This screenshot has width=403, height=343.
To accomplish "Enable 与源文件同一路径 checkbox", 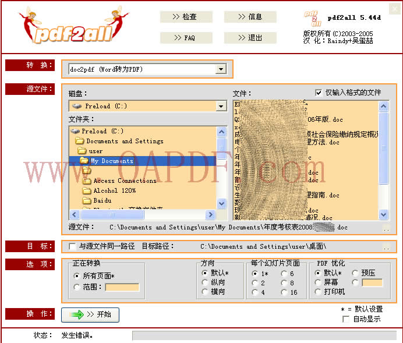I will (72, 247).
